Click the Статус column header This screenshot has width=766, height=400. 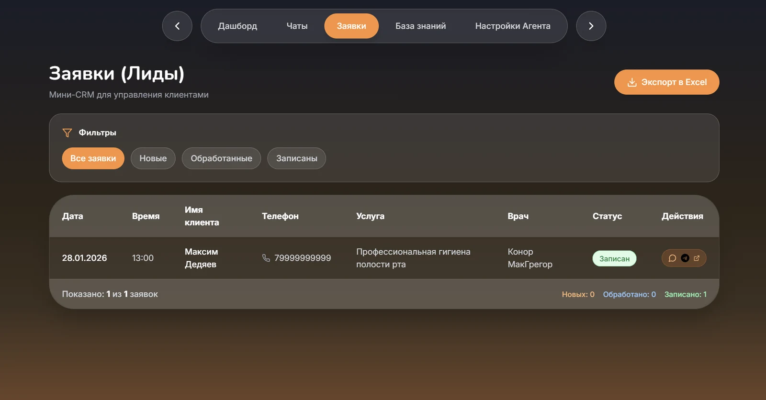(x=607, y=216)
